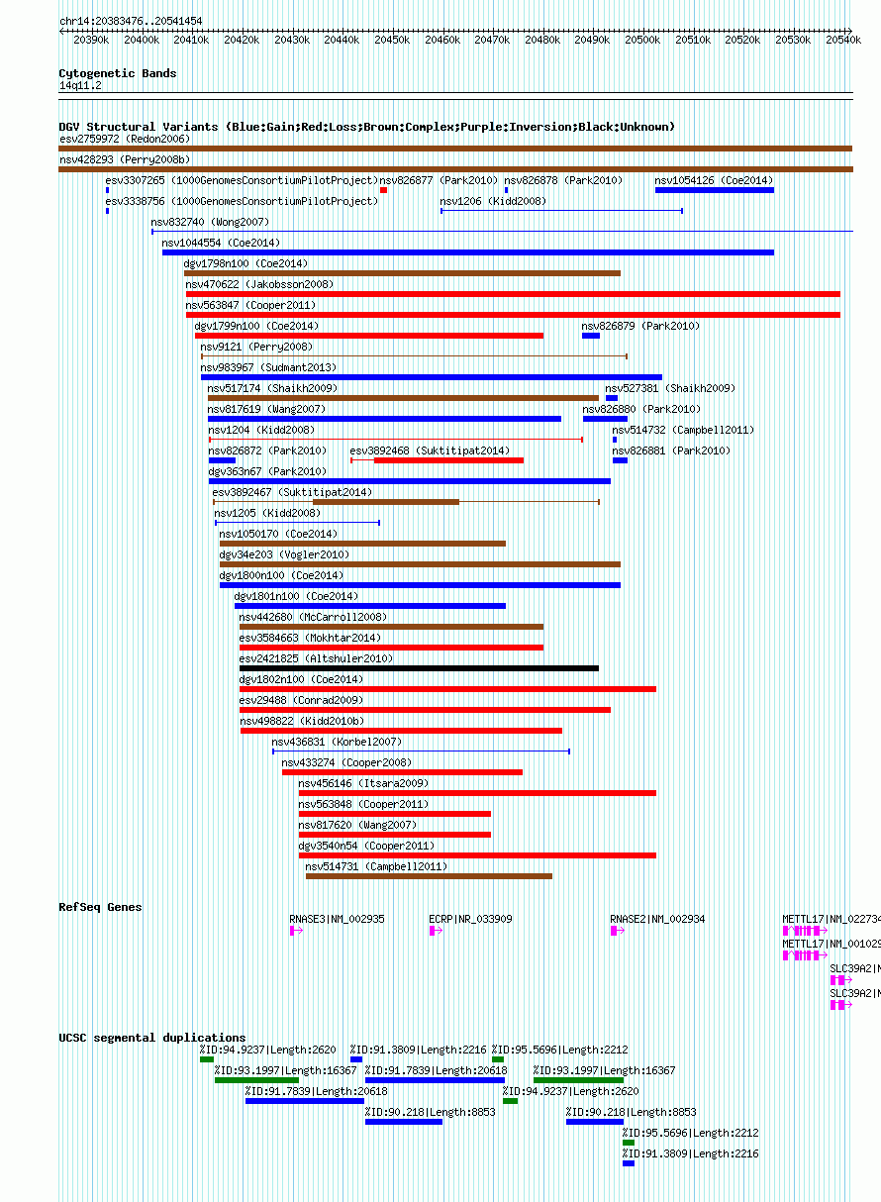Select dgv1801n100 (Coe2014) label
Image resolution: width=881 pixels, height=1202 pixels.
tap(296, 596)
